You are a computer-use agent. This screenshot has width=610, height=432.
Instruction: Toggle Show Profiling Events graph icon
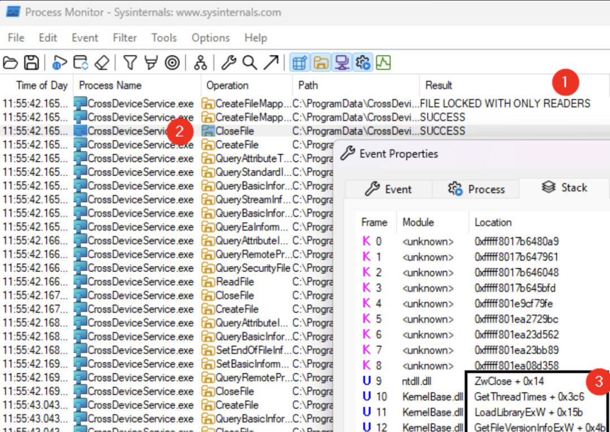(x=383, y=62)
